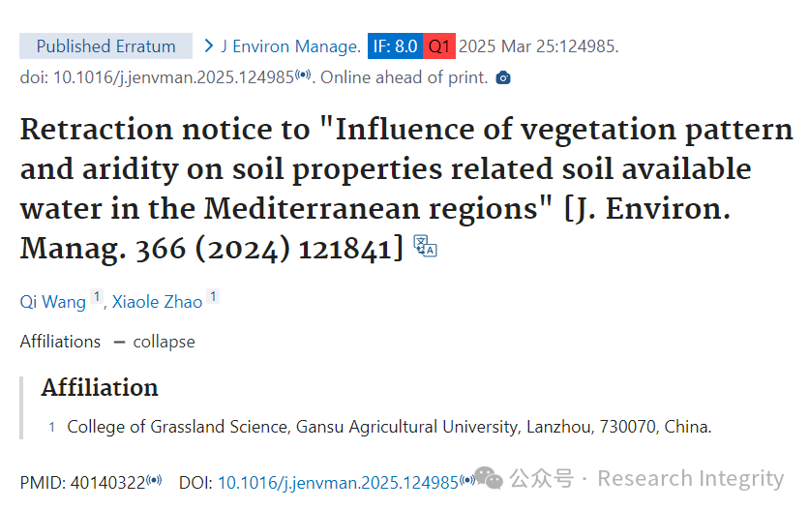Open author Xiaole Zhao's link
The width and height of the screenshot is (809, 510).
(x=158, y=302)
